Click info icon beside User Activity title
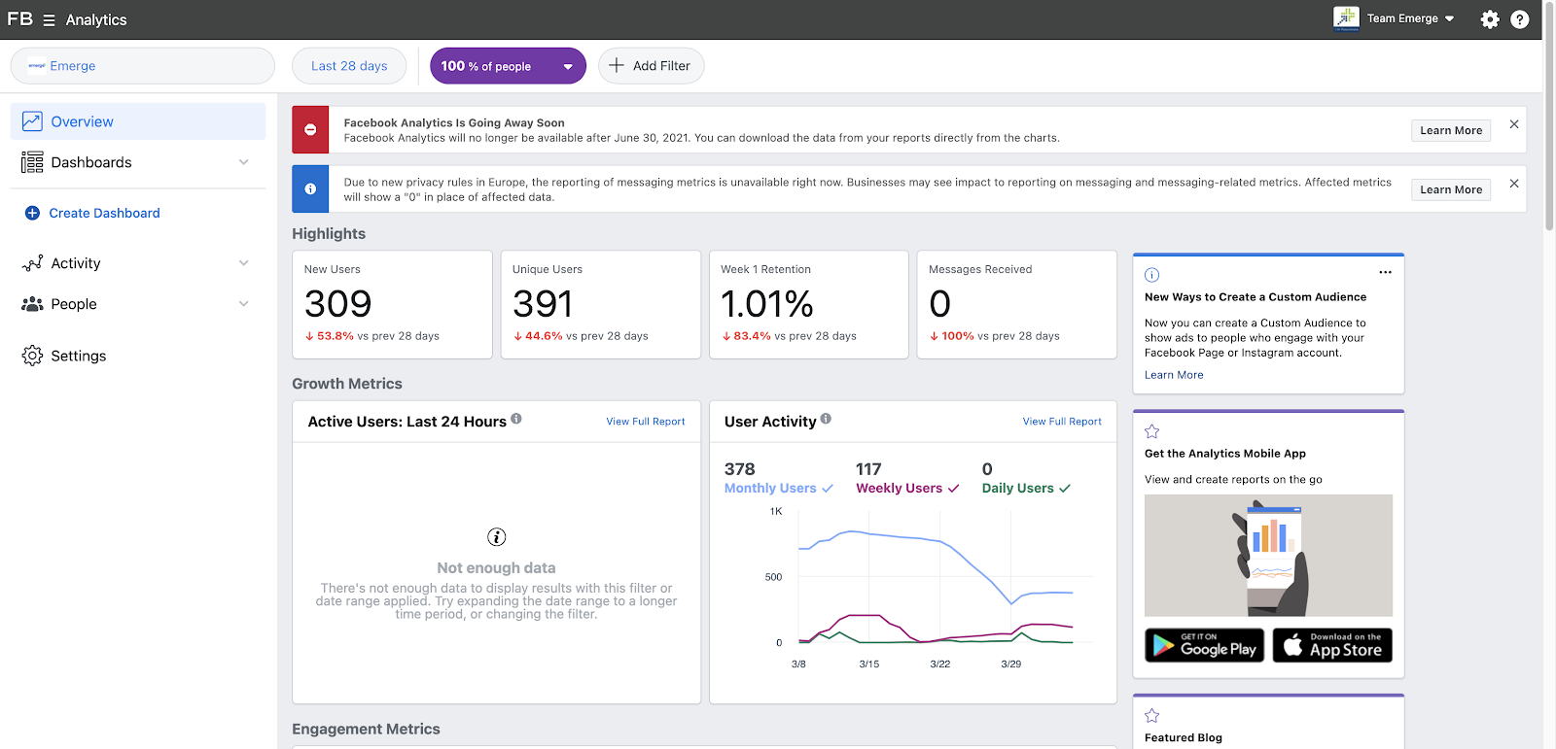The width and height of the screenshot is (1556, 749). coord(826,419)
